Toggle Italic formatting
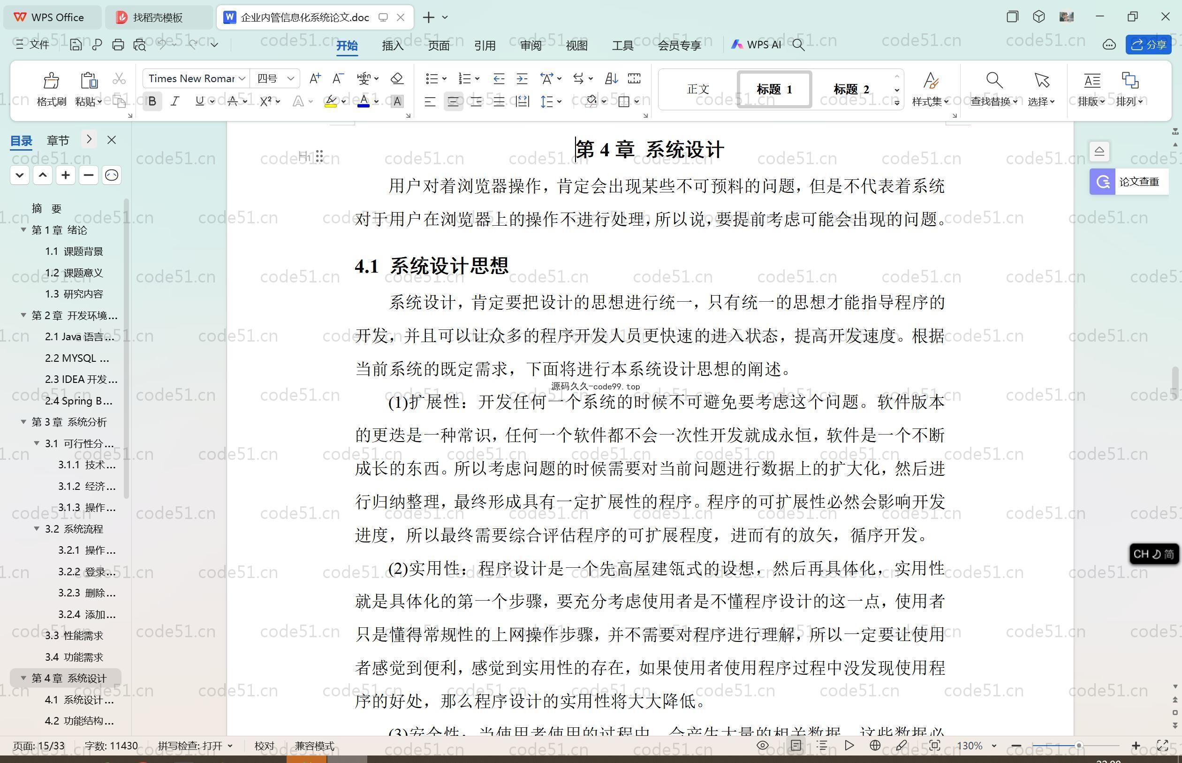The height and width of the screenshot is (763, 1182). coord(175,101)
